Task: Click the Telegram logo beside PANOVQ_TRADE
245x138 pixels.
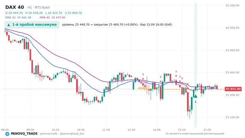Action: [x=7, y=134]
